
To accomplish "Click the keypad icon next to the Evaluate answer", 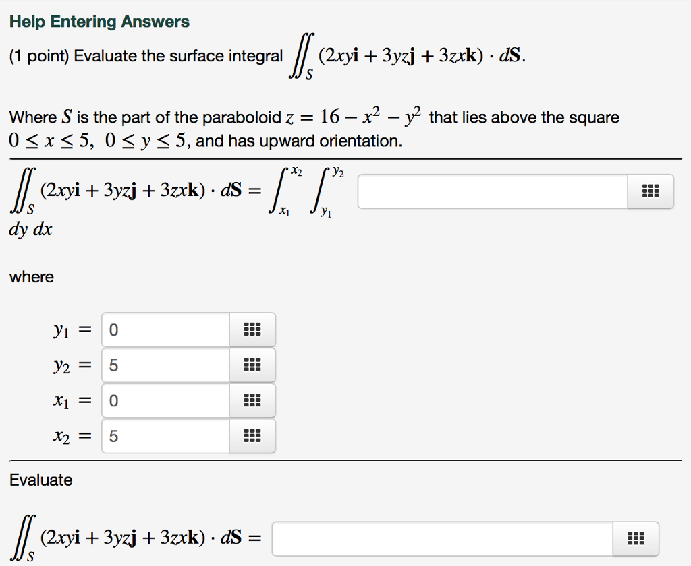I will 635,538.
